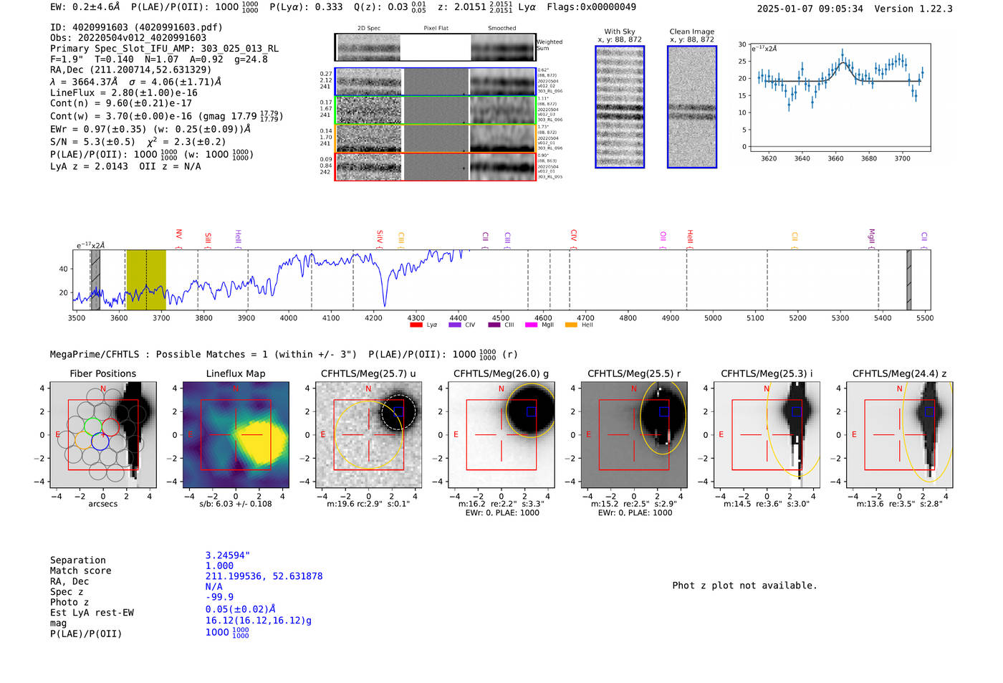Select the SiIV line marker above spectrum
Screen dimensions: 1003x683
click(x=380, y=238)
